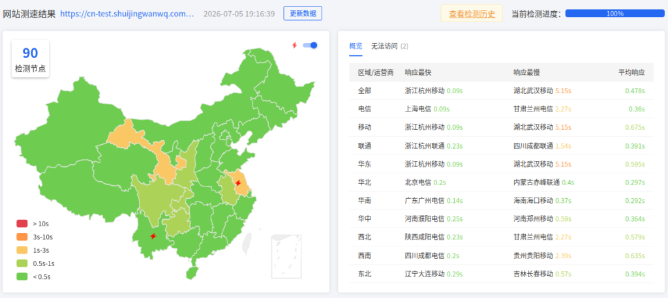Click the 100% detection progress bar
The image size is (668, 298).
click(x=615, y=14)
